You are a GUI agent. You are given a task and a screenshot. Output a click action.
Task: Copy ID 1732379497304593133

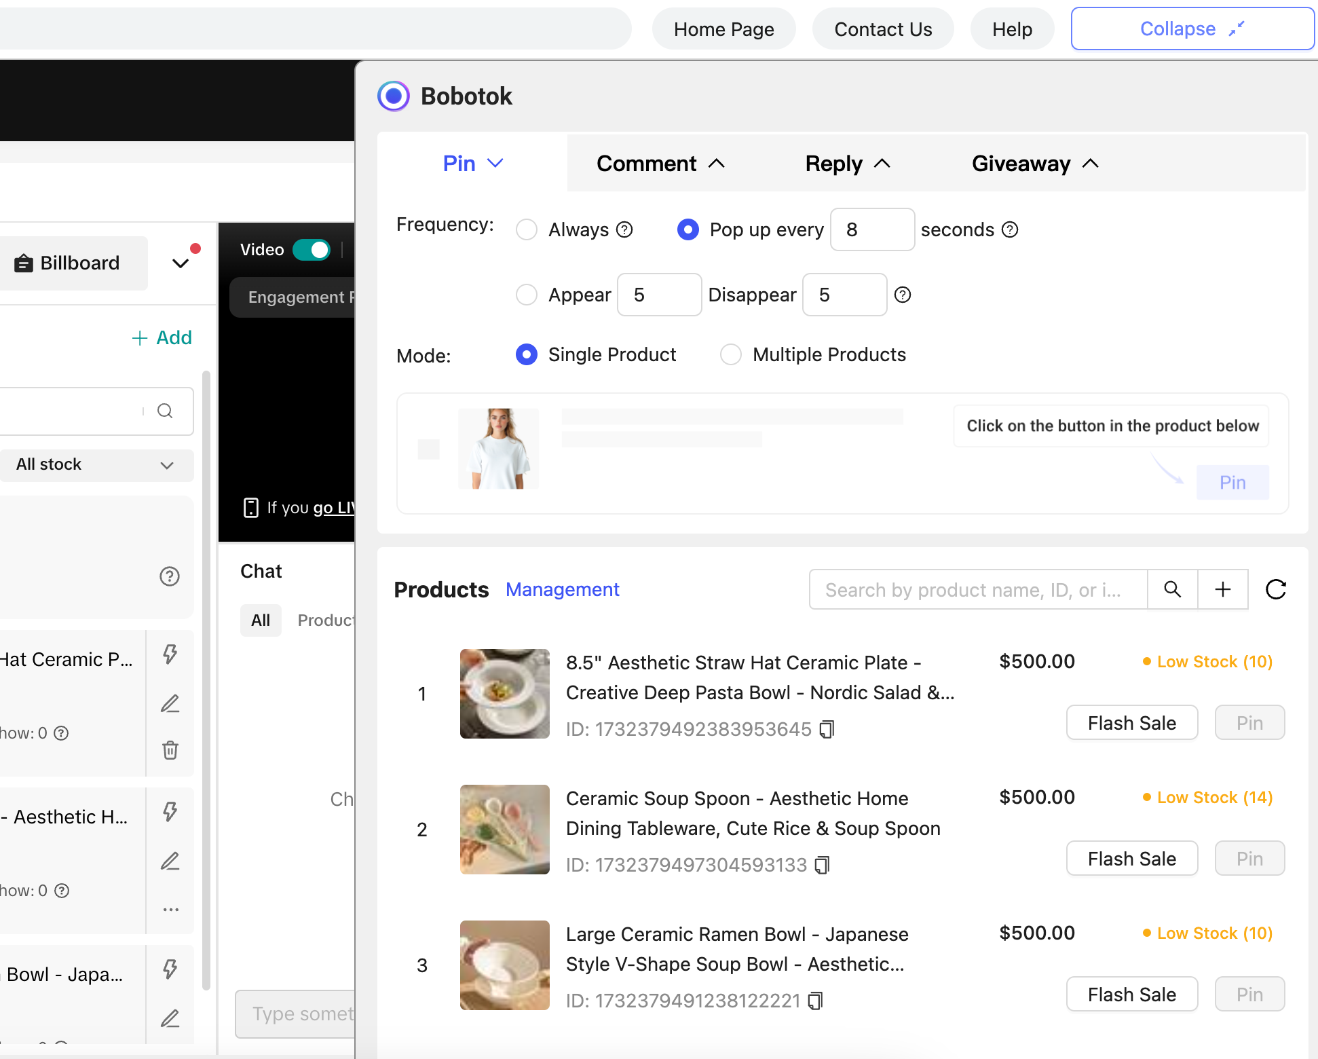click(822, 865)
